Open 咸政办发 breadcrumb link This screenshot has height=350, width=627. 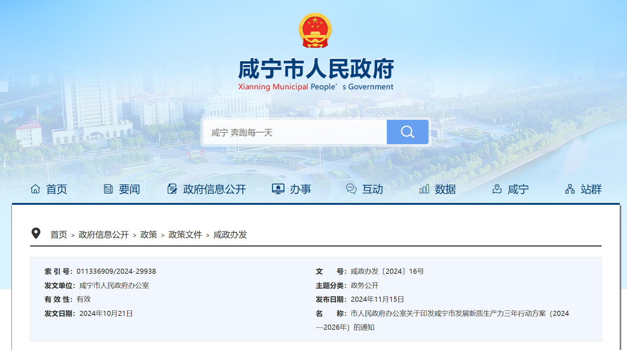230,235
